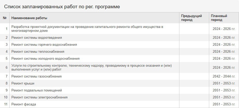Select the 'Ремонт фасада' row
This screenshot has width=239, height=108.
[119, 104]
